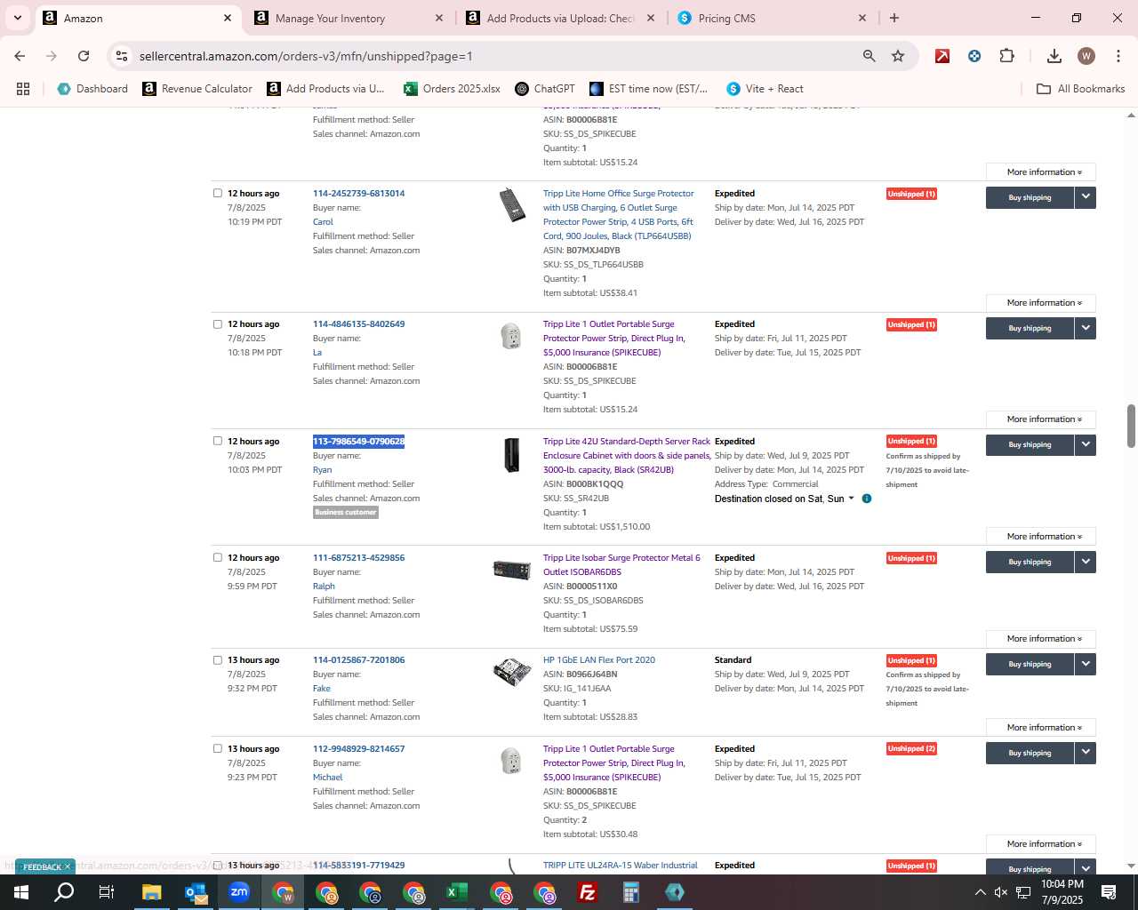
Task: Close the Manage Your Inventory tab
Action: (x=438, y=18)
